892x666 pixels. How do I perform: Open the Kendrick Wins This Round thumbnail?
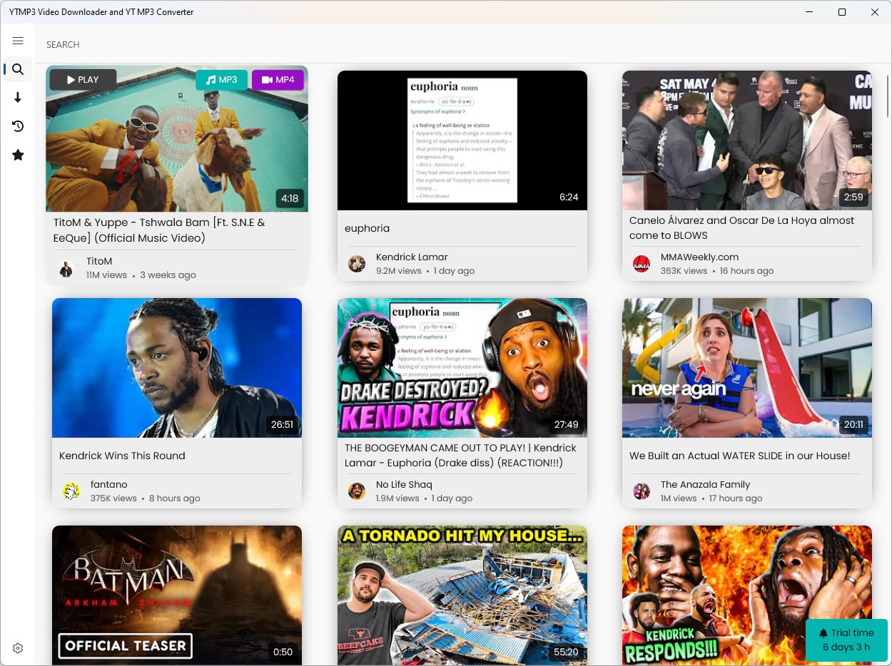[x=177, y=368]
